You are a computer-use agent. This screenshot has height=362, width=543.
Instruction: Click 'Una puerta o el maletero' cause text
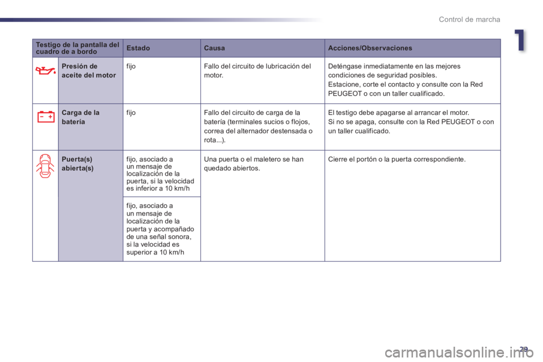pos(253,163)
